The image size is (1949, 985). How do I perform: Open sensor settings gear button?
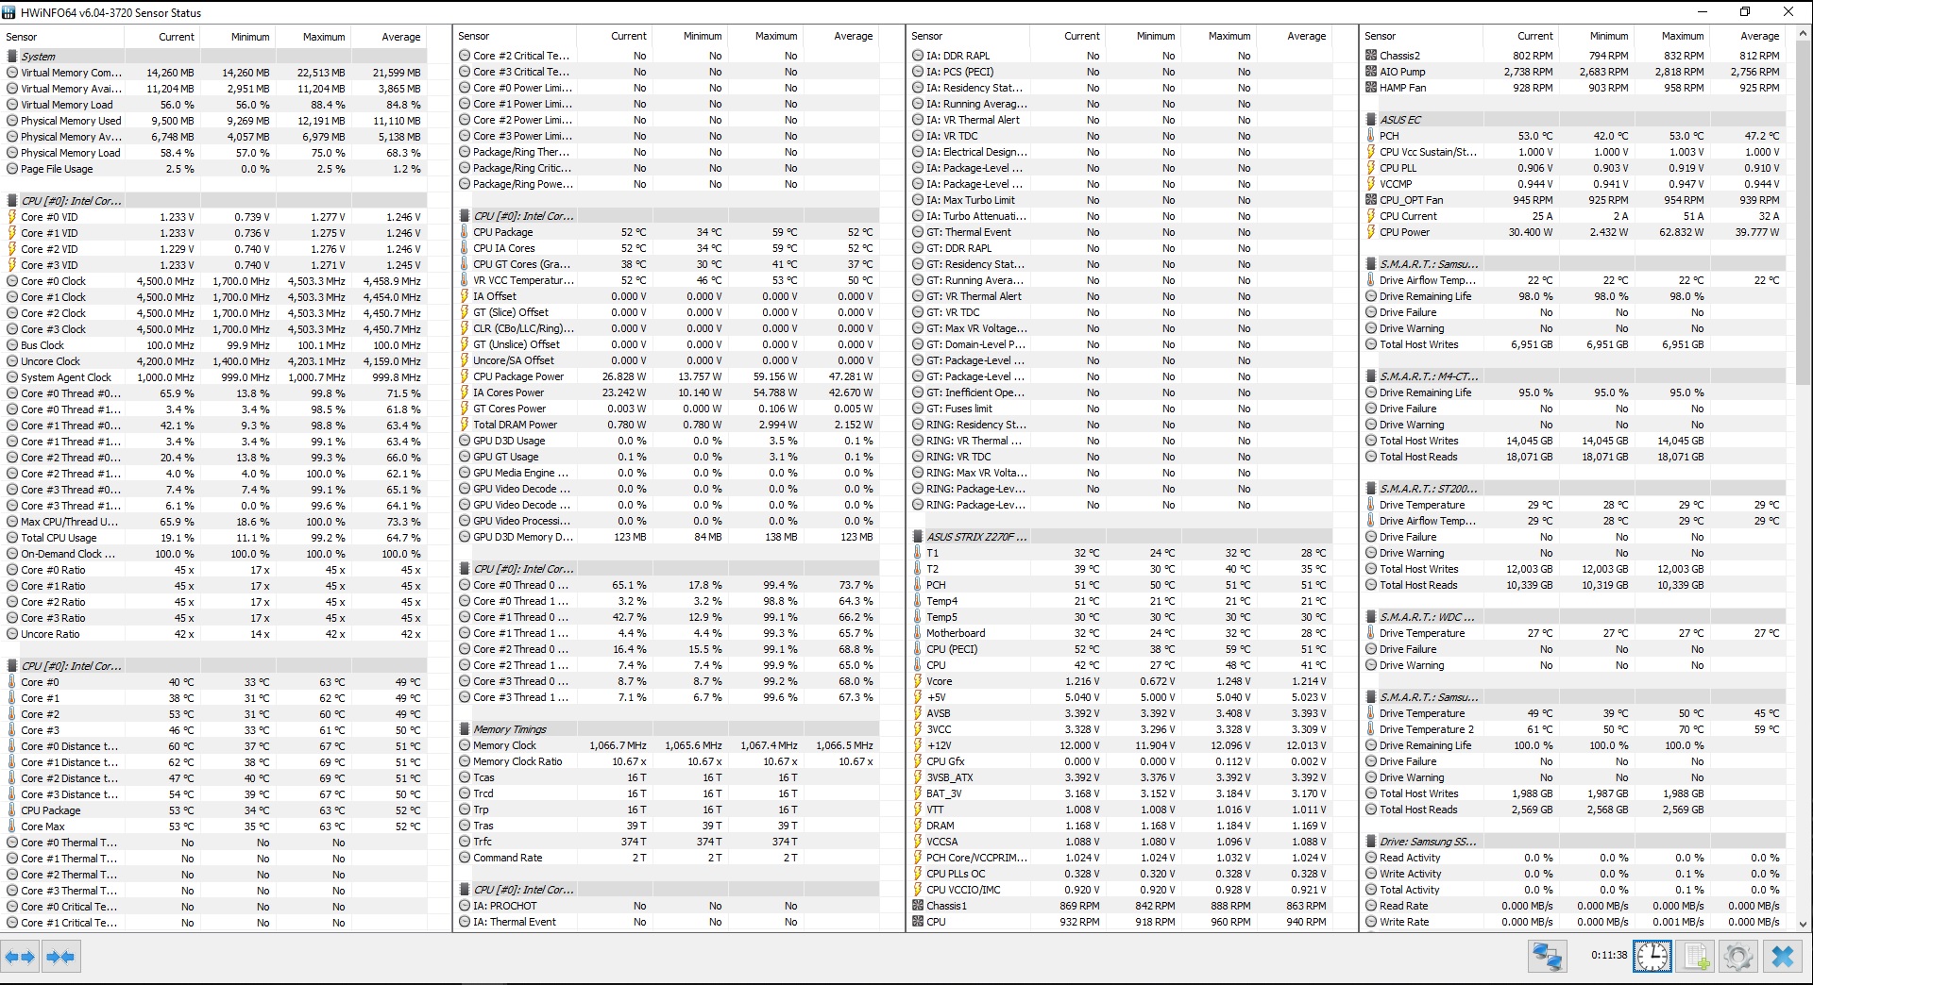[x=1738, y=957]
